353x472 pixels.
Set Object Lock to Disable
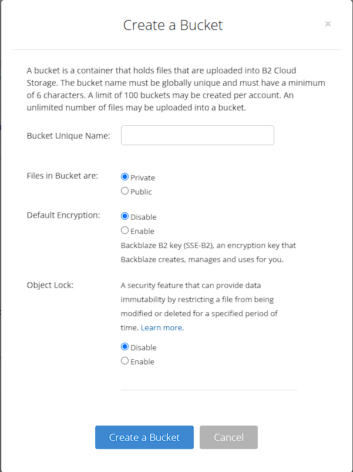coord(125,347)
